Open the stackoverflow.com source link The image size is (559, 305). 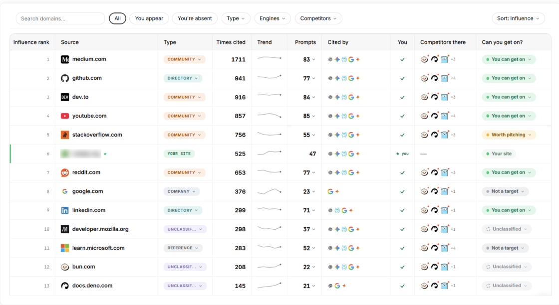click(97, 135)
